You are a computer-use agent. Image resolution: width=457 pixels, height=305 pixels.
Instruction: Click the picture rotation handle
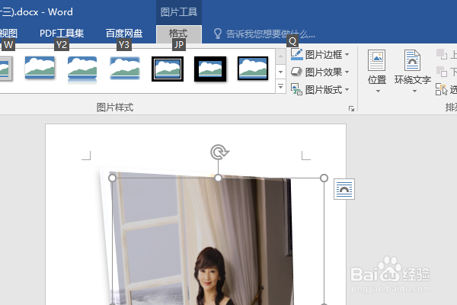[219, 152]
